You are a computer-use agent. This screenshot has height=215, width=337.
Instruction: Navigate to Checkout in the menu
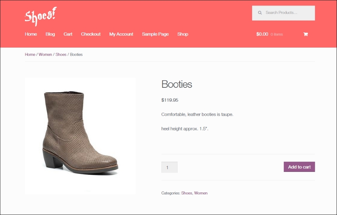(x=91, y=34)
